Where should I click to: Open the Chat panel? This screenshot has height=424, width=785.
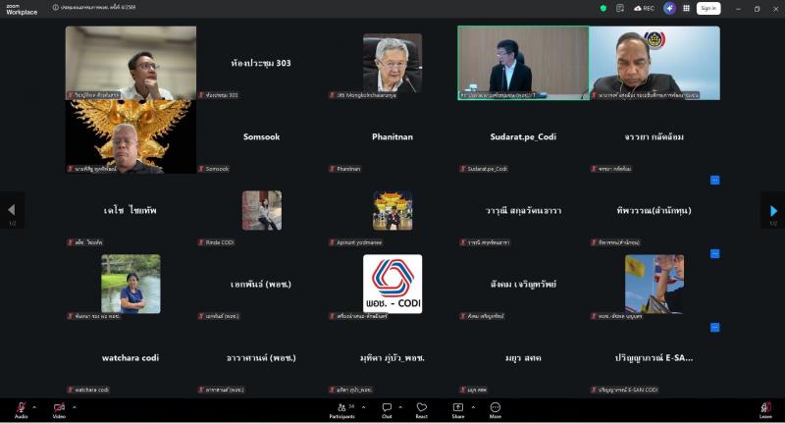point(387,410)
